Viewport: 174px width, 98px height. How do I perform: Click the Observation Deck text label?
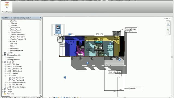click(x=114, y=72)
